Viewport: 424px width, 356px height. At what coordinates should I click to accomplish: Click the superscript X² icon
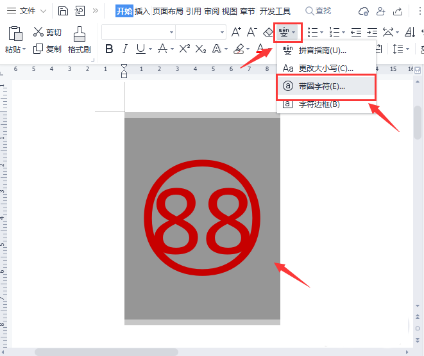click(185, 49)
